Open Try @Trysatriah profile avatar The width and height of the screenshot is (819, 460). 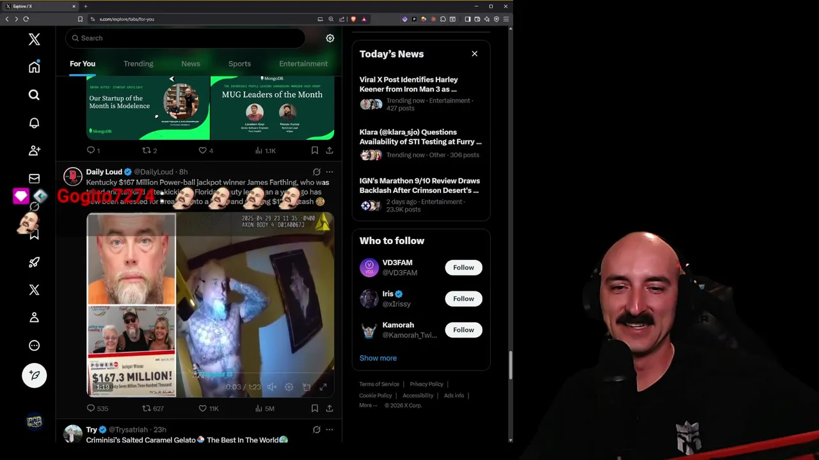(x=73, y=434)
